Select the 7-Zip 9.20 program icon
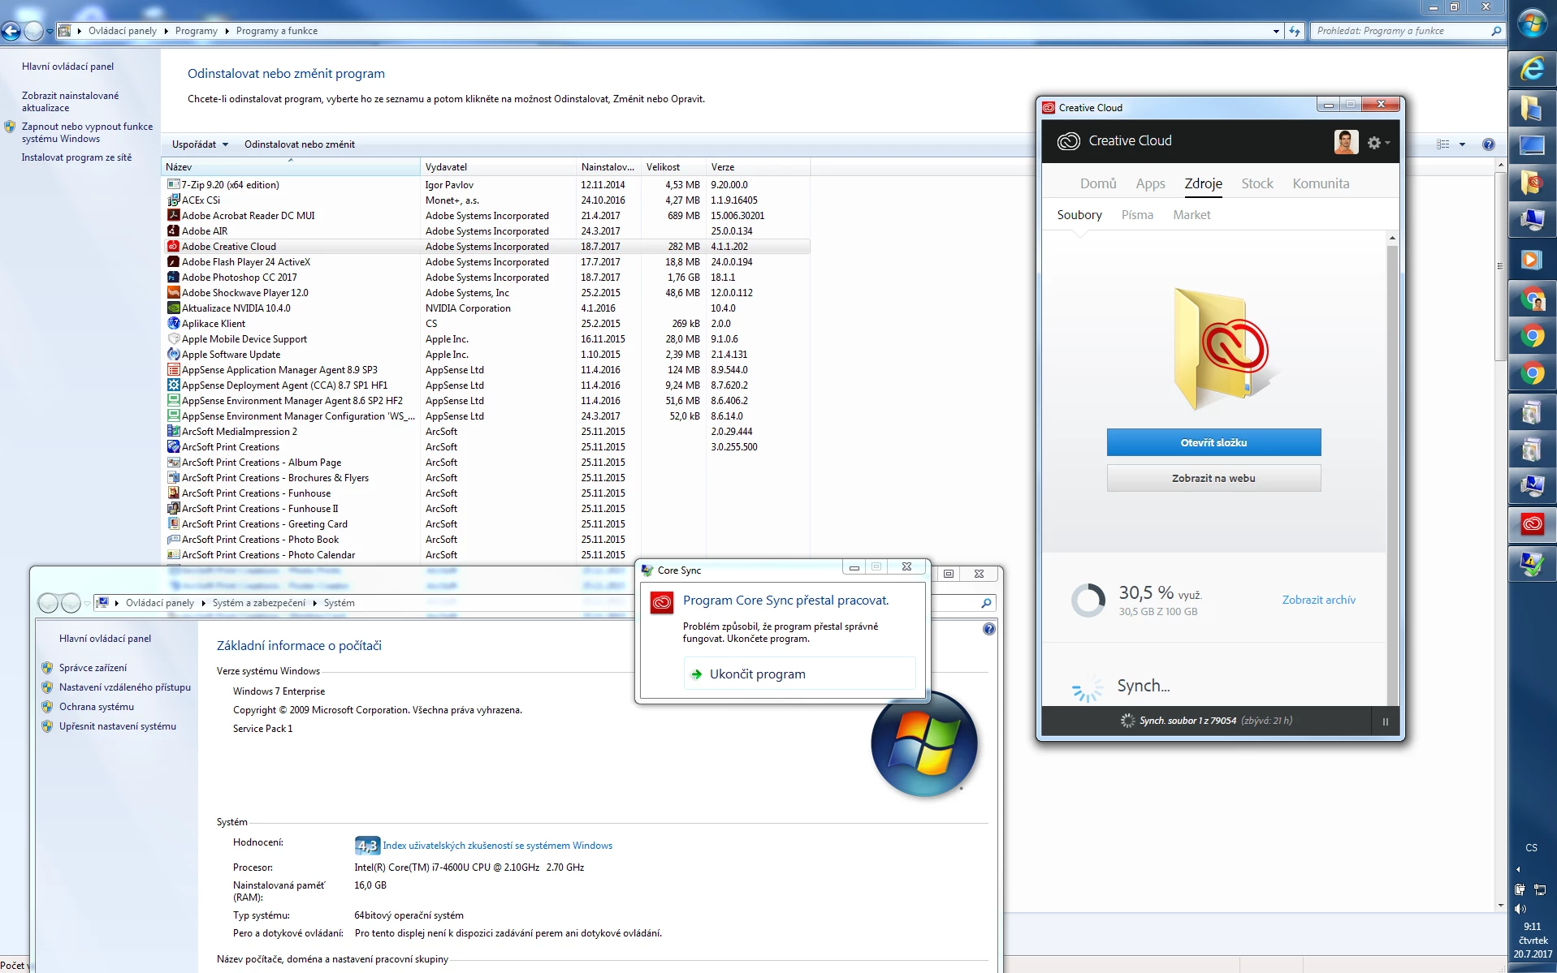Image resolution: width=1557 pixels, height=973 pixels. coord(173,184)
